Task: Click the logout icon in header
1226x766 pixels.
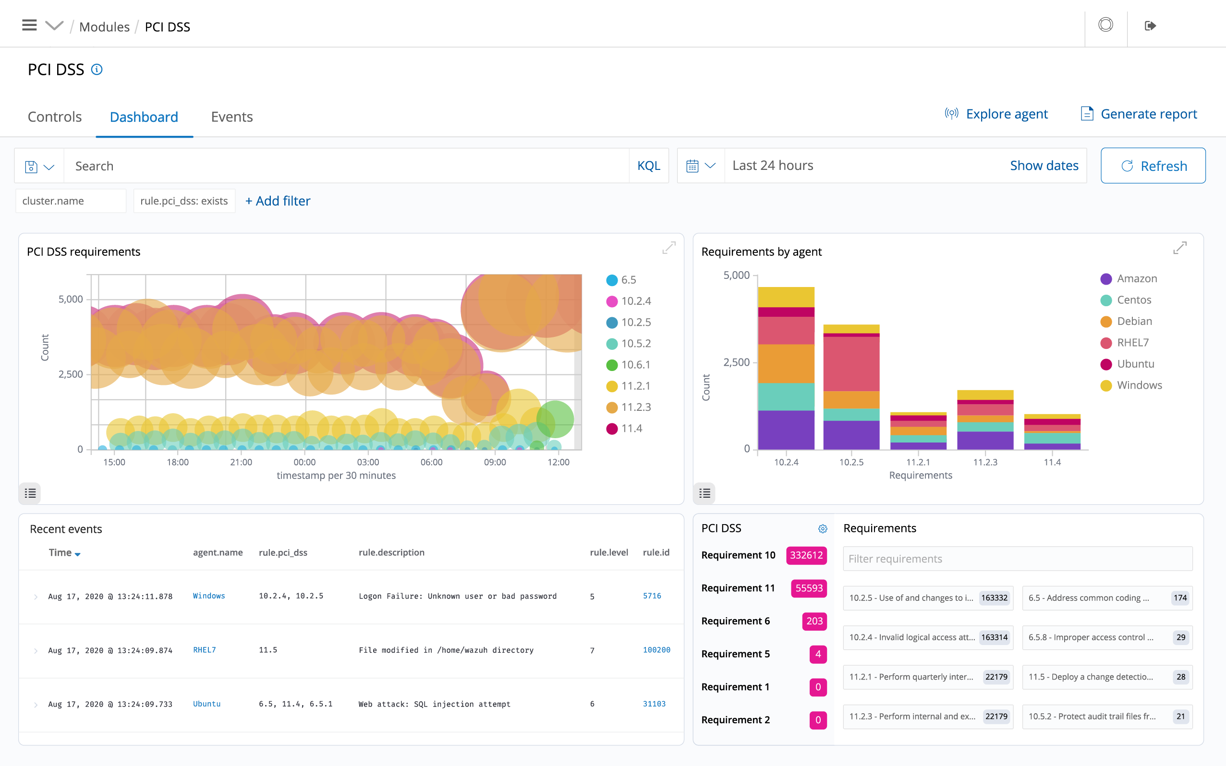Action: [x=1150, y=25]
